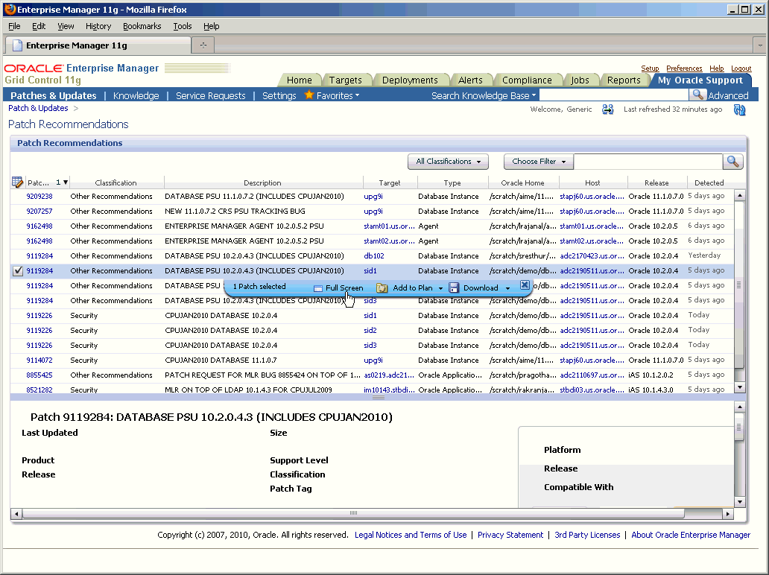Click the detail pane scroll right arrow
This screenshot has width=769, height=575.
[728, 514]
